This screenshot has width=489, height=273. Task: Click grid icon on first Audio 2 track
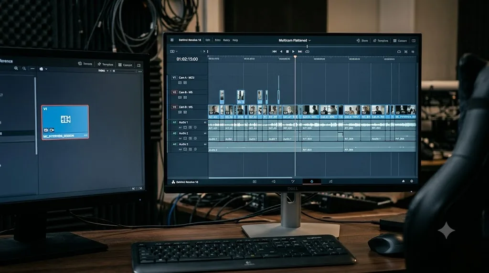pyautogui.click(x=190, y=138)
